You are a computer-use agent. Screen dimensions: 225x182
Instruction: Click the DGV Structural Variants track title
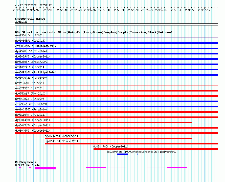coord(94,32)
